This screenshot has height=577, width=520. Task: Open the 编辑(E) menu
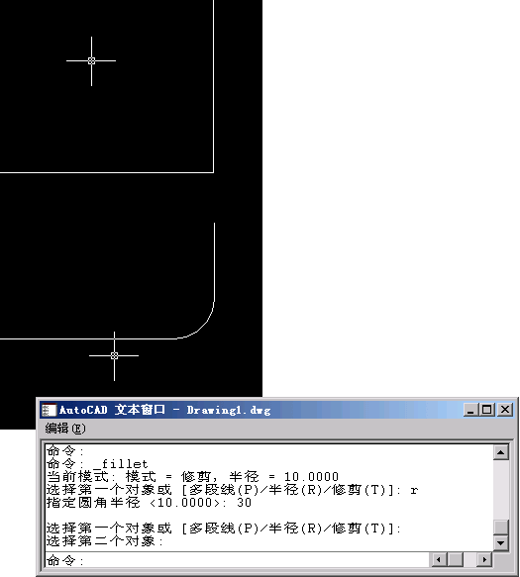point(65,429)
